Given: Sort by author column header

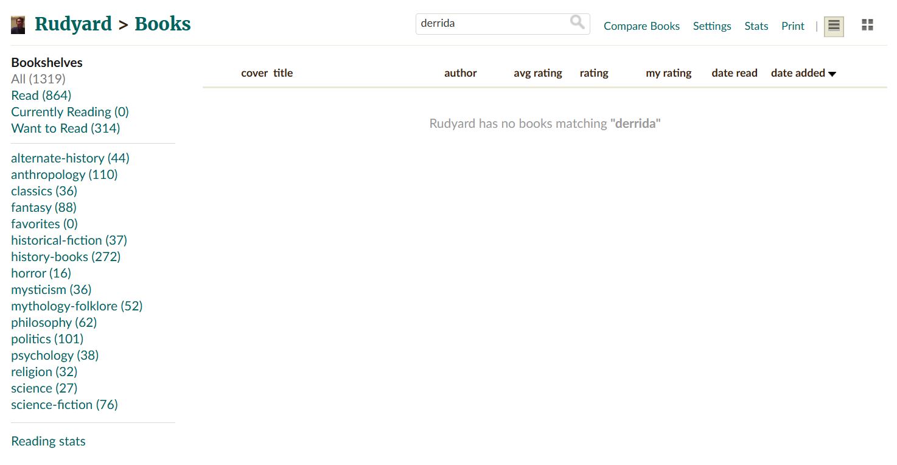Looking at the screenshot, I should (461, 73).
